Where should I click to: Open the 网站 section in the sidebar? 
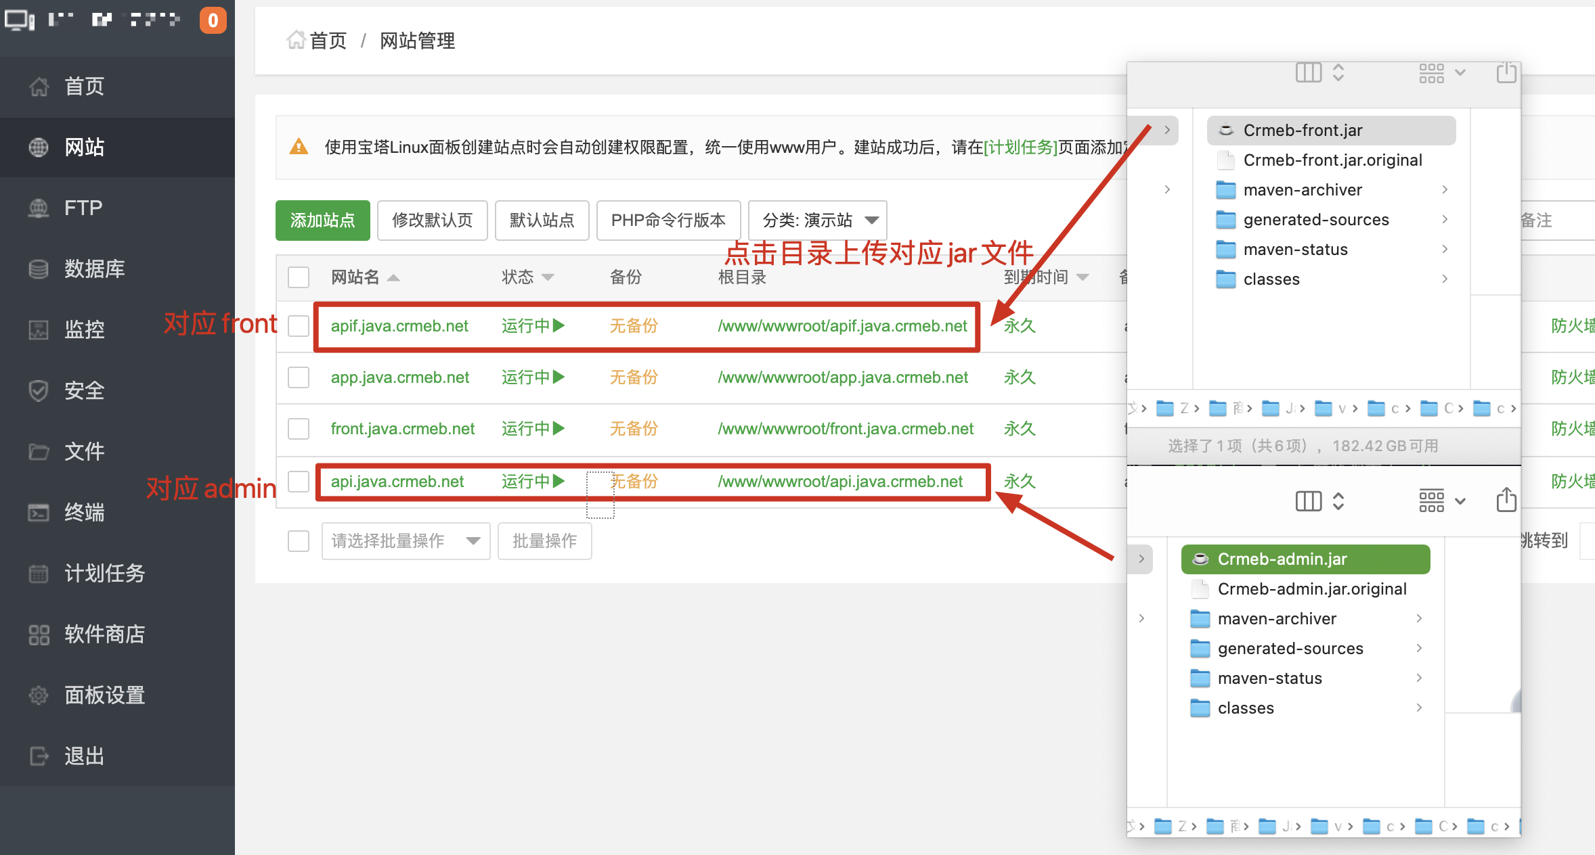click(x=84, y=147)
